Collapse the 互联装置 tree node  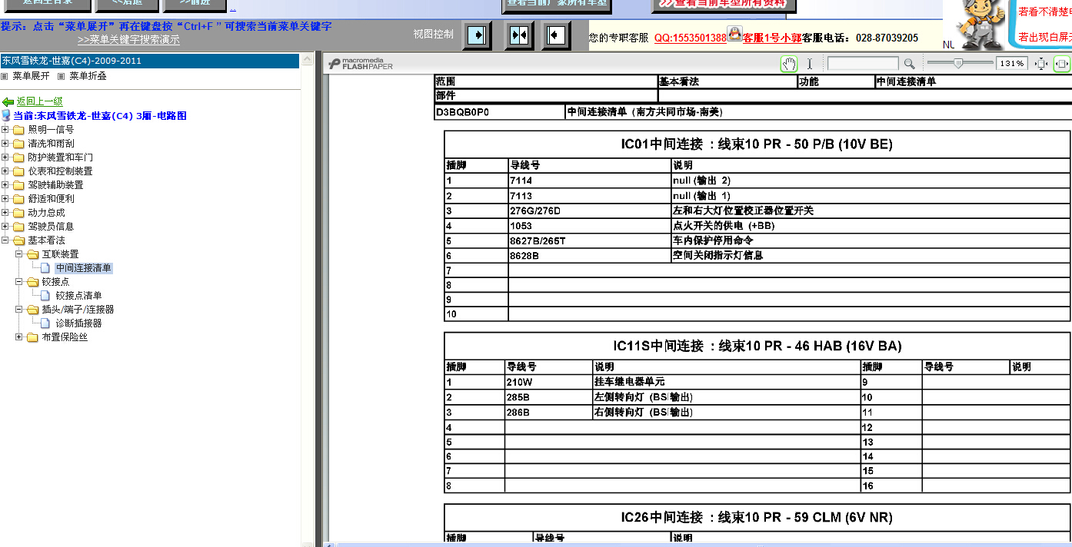(19, 254)
